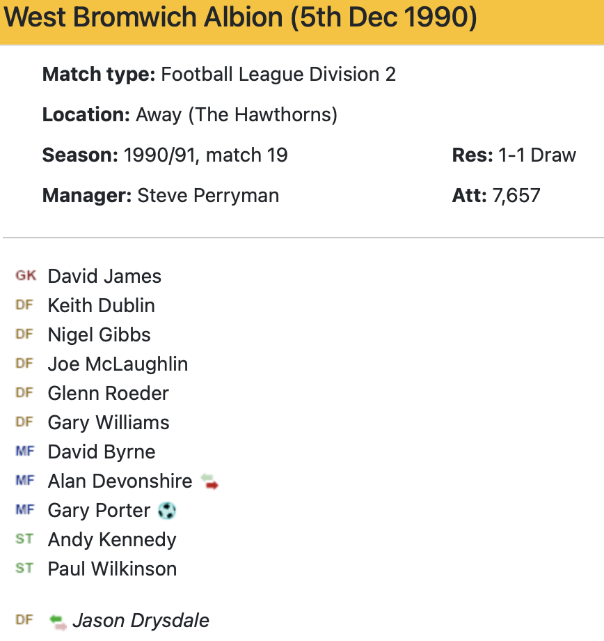Screen dimensions: 604x641
Task: Click the goal ball icon beside Gary Porter
Action: click(167, 511)
